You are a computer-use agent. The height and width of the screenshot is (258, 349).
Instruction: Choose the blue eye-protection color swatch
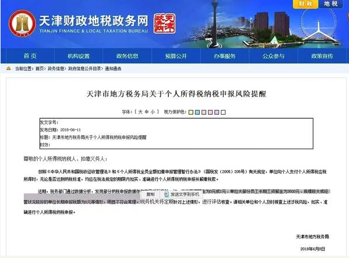tap(197, 112)
